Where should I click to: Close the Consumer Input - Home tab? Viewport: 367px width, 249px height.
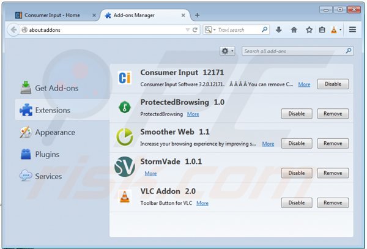pyautogui.click(x=94, y=15)
